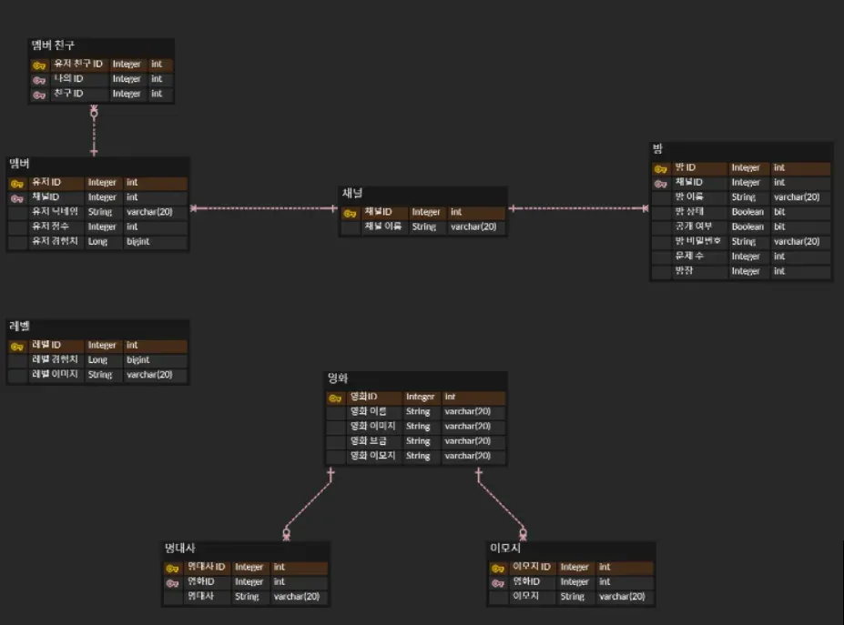Select the relationship line from 영화 to 명대사
Screen dimensions: 844x625
pyautogui.click(x=309, y=504)
